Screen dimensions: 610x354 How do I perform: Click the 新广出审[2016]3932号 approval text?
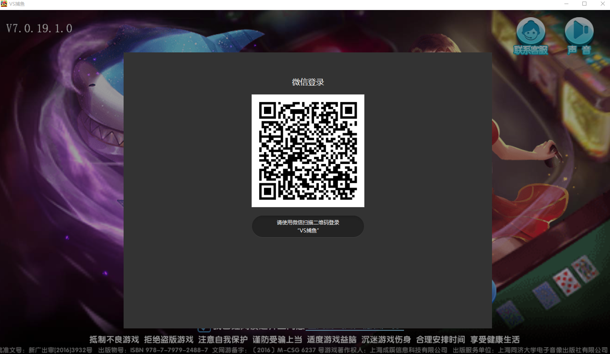(60, 350)
